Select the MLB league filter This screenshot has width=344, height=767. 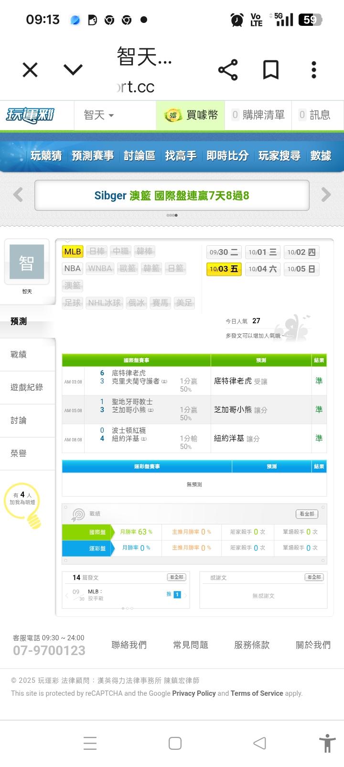[x=73, y=252]
